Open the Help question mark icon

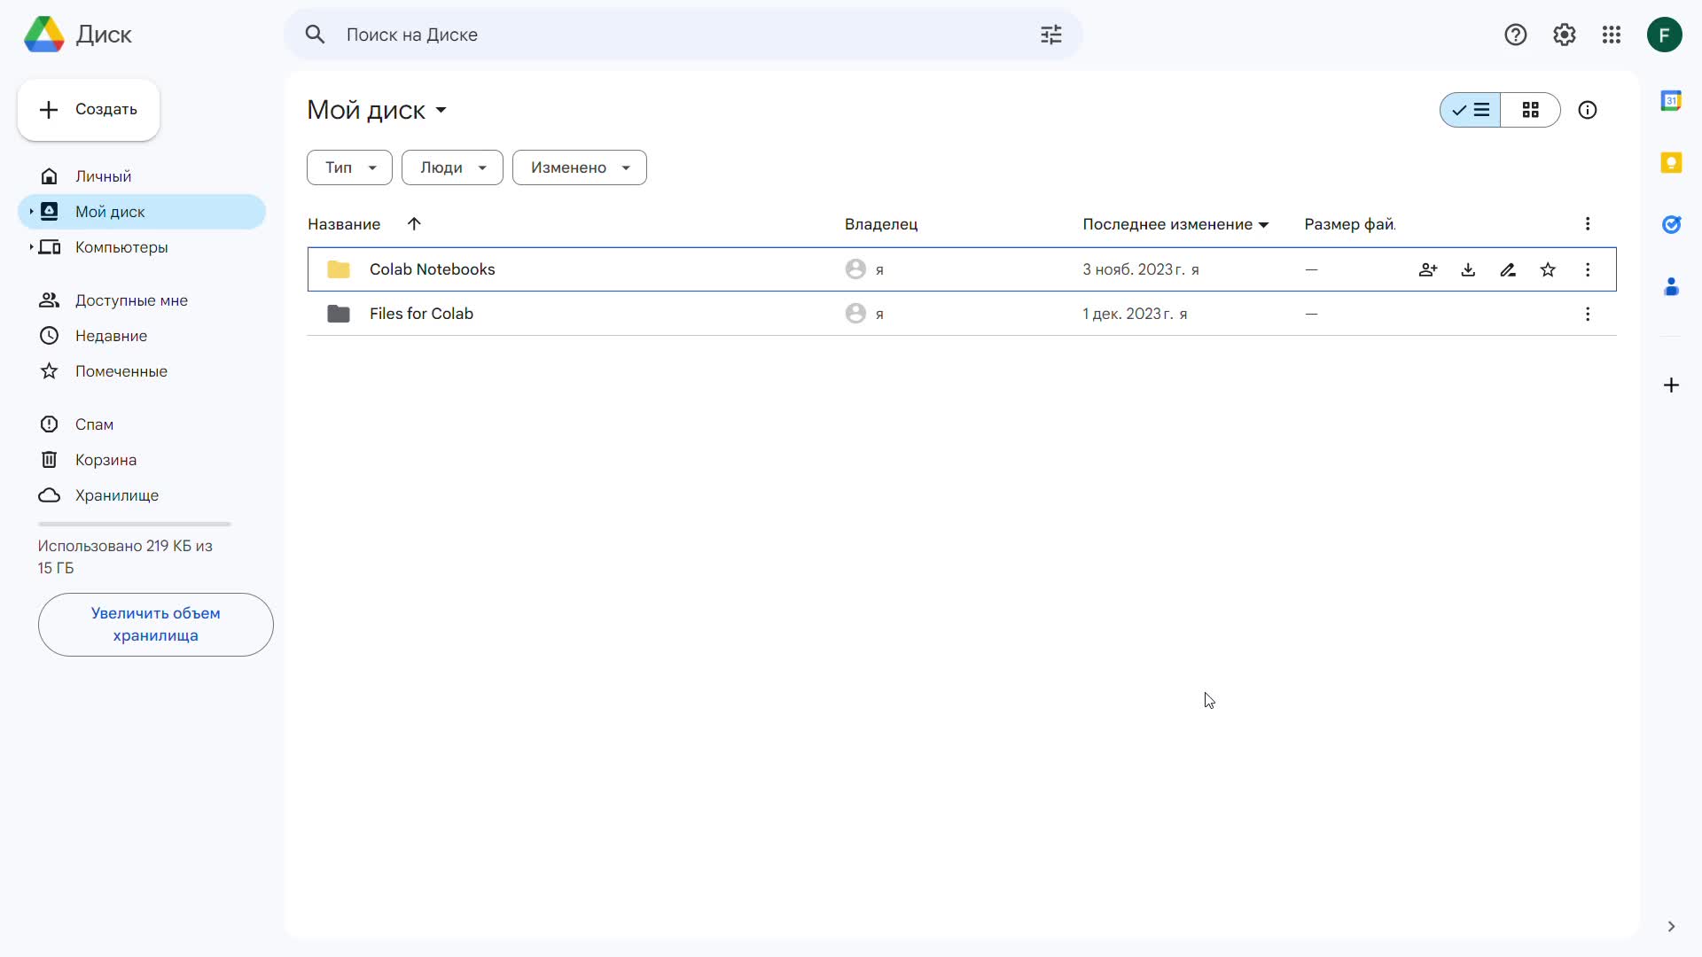click(x=1515, y=35)
